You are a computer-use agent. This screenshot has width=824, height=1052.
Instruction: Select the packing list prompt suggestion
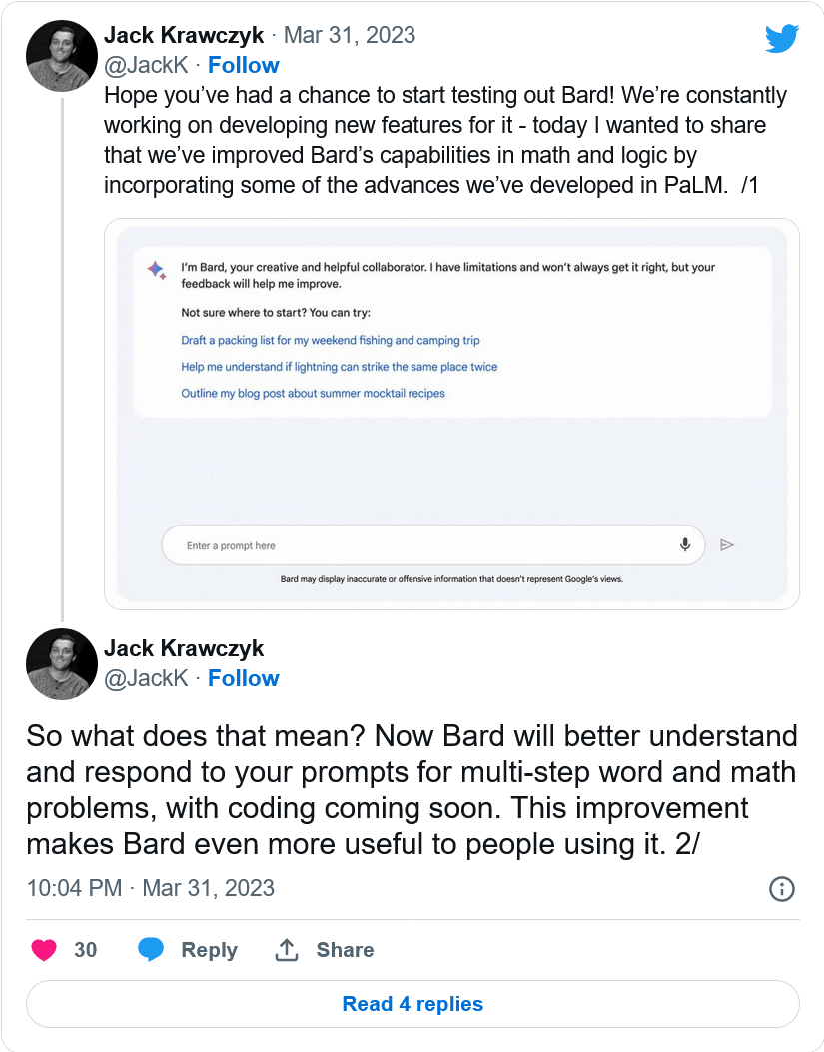[x=331, y=340]
